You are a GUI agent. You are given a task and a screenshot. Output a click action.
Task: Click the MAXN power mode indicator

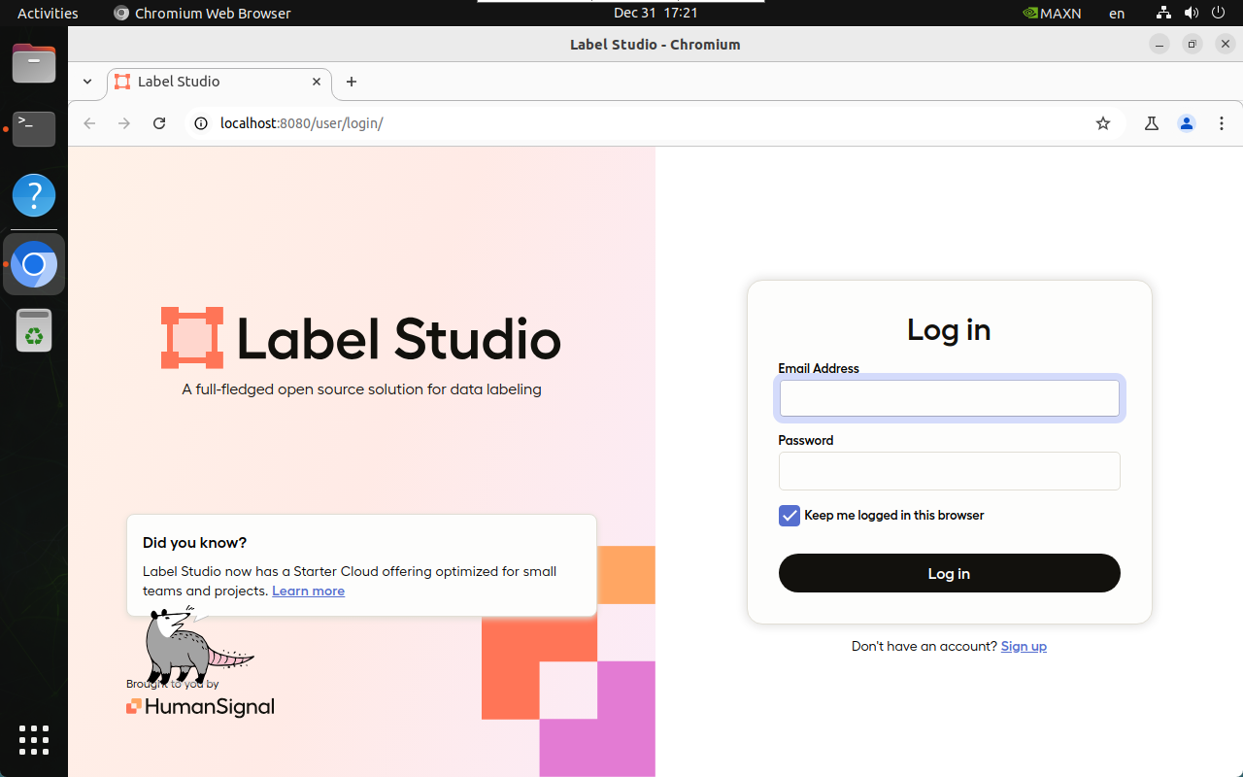click(1052, 14)
